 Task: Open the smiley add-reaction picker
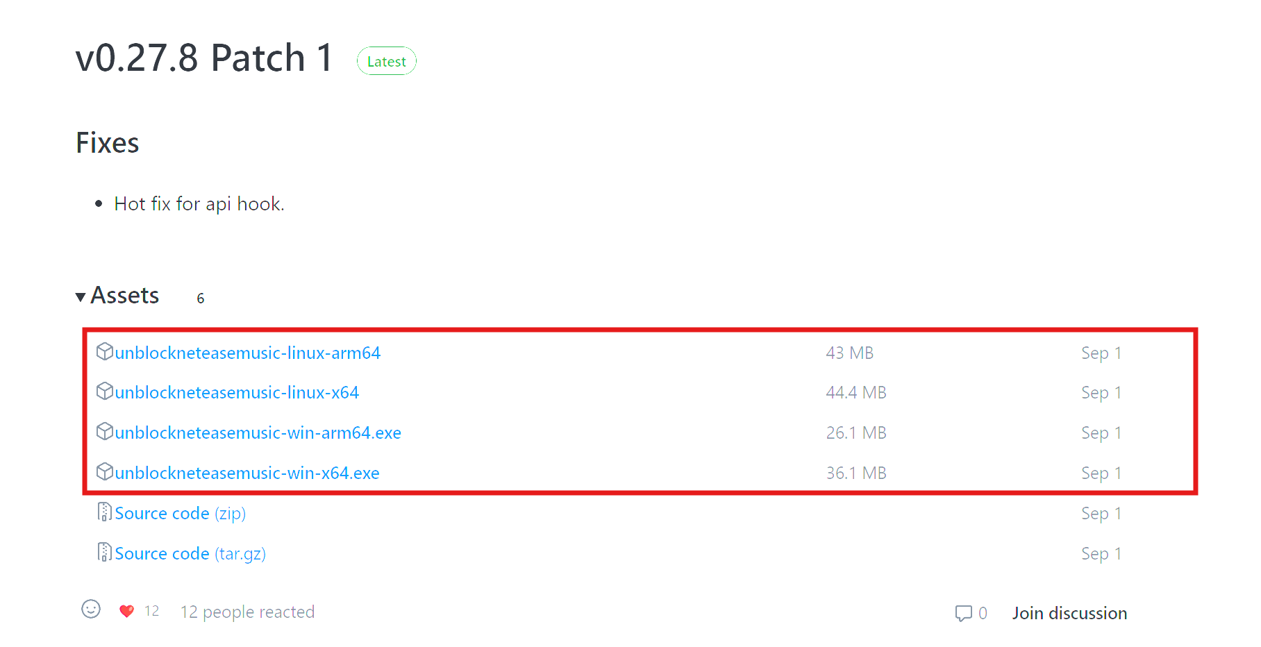pos(91,610)
